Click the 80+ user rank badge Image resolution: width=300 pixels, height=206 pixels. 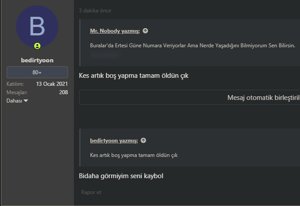click(37, 72)
